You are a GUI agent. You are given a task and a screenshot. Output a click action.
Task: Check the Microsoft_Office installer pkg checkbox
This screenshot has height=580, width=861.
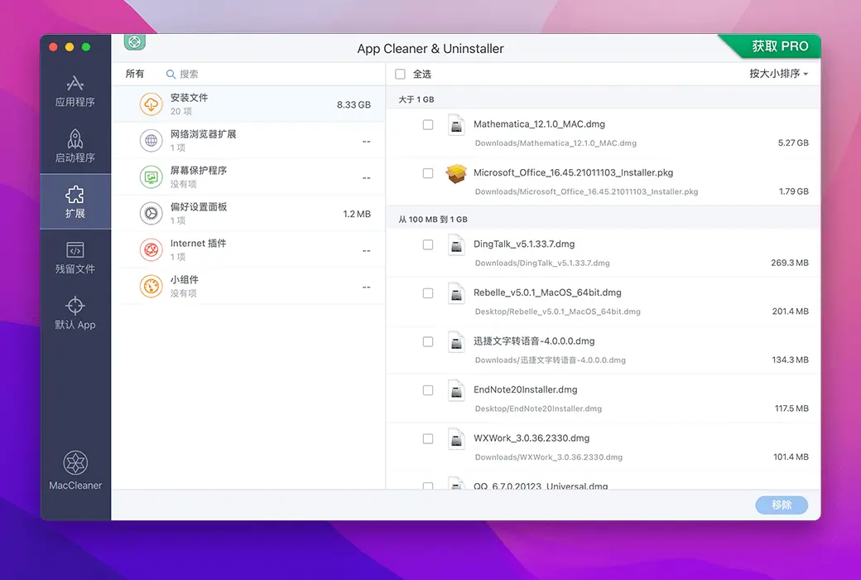click(x=428, y=173)
